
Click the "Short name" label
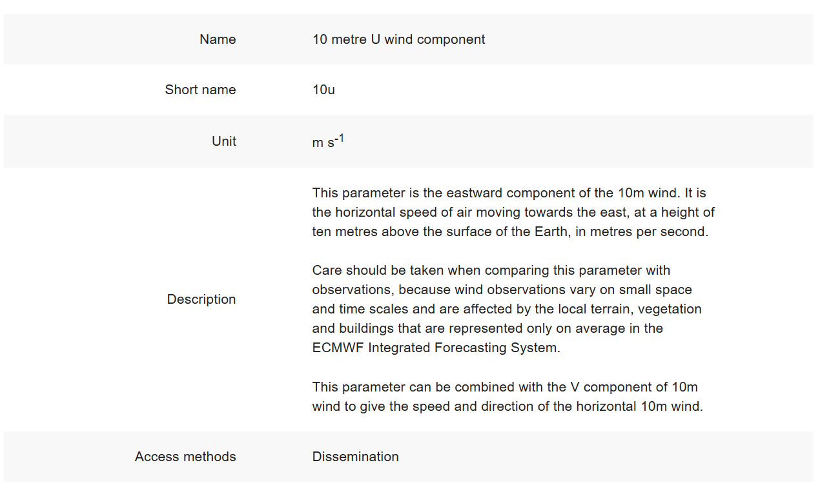[x=200, y=90]
